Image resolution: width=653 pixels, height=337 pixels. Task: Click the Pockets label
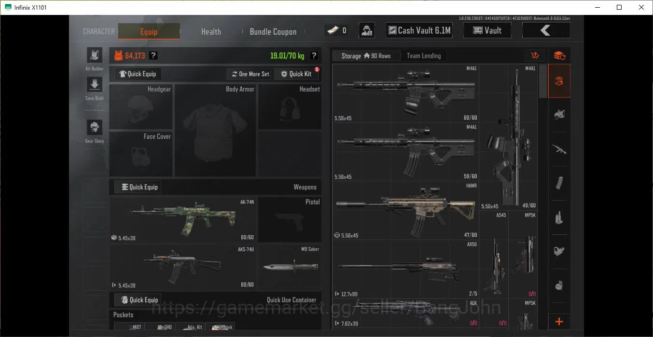tap(123, 315)
